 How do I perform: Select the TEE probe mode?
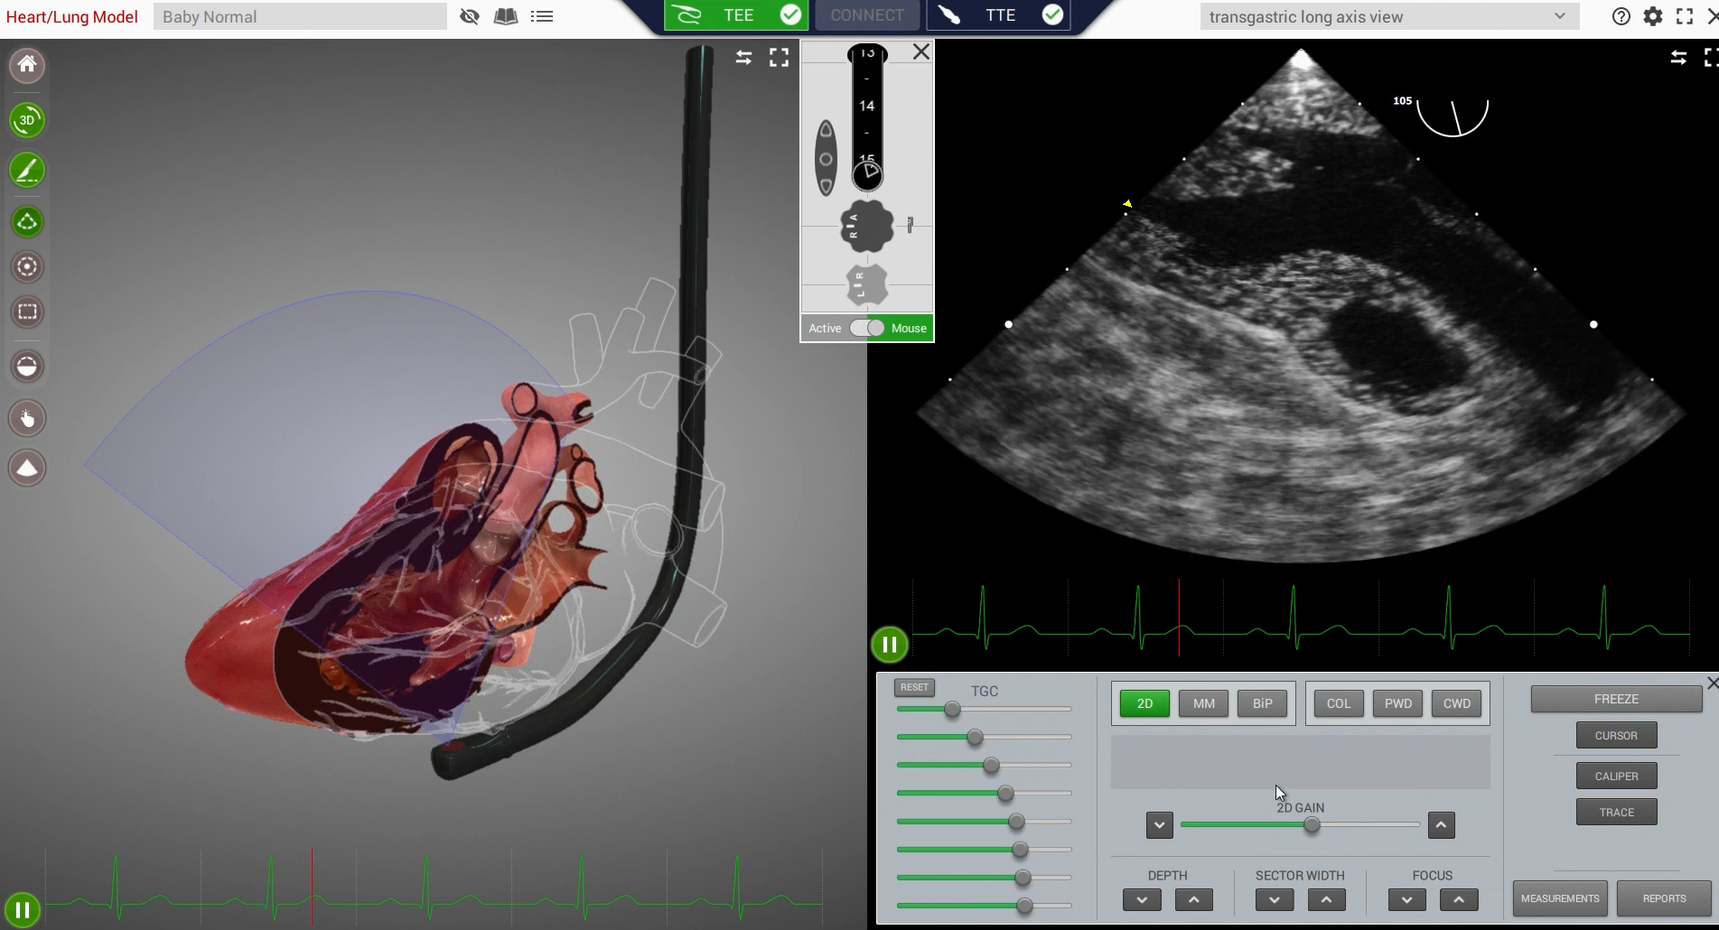tap(736, 15)
